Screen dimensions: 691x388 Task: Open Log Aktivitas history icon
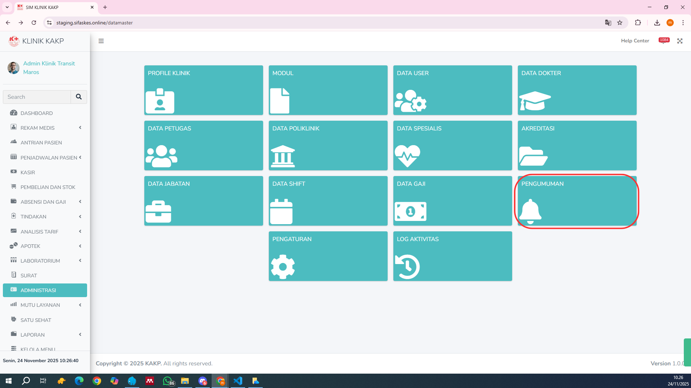(407, 267)
